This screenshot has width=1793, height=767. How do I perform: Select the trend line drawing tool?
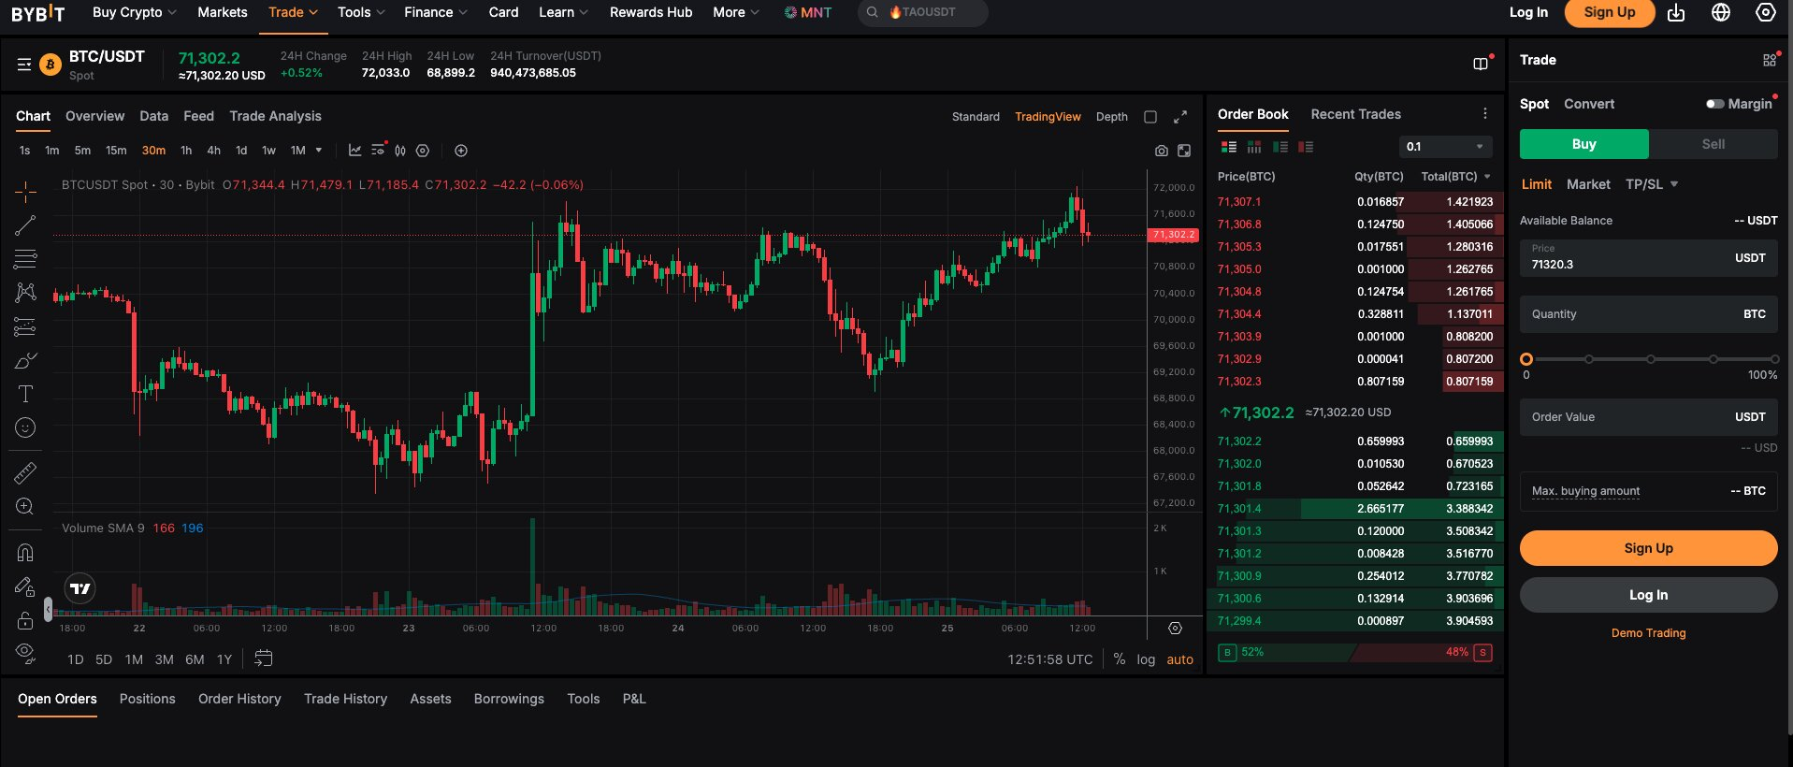pyautogui.click(x=25, y=224)
